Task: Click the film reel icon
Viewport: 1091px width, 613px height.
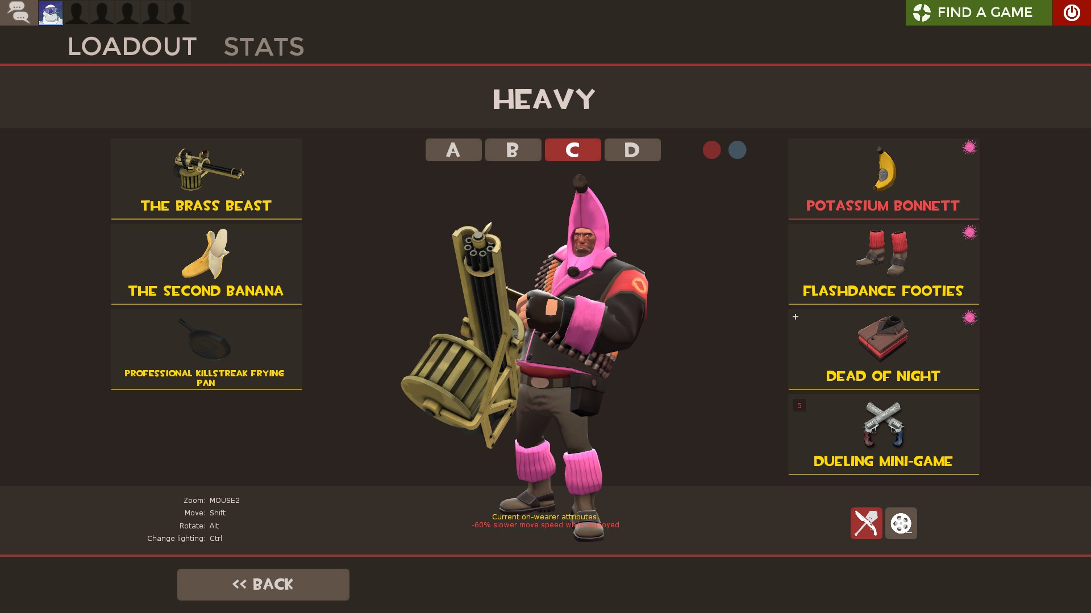Action: [901, 523]
